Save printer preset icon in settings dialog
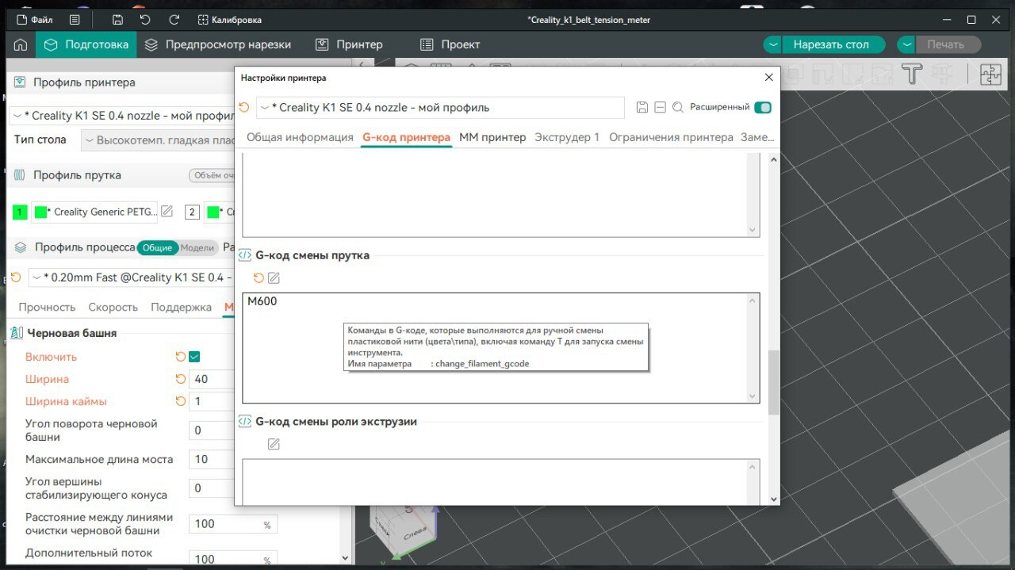 642,108
